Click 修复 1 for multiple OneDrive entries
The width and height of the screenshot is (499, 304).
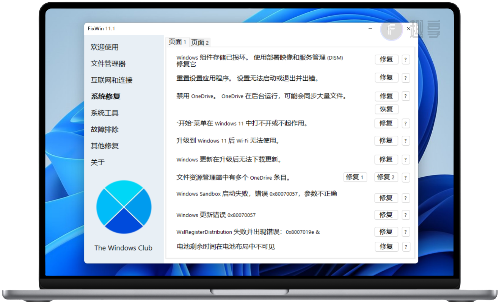[x=355, y=177]
